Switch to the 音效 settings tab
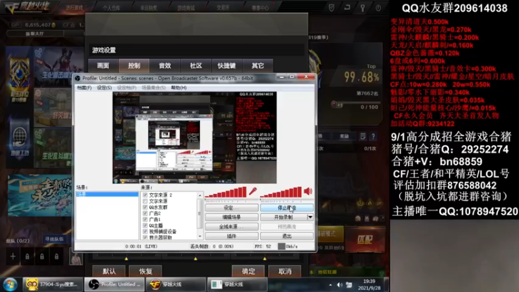The width and height of the screenshot is (519, 292). click(165, 66)
